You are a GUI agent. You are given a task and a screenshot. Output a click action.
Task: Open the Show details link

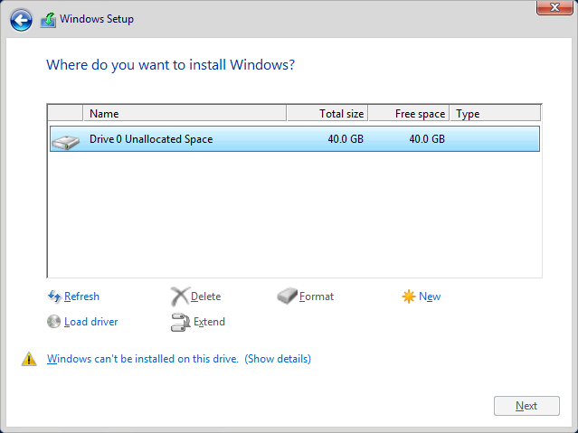point(278,359)
